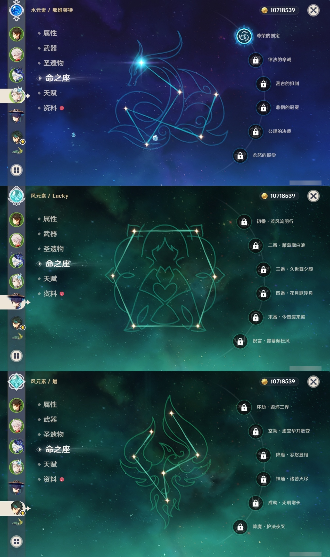The width and height of the screenshot is (330, 557).
Task: Select the 四番·花月歌浮舟 constellation label
Action: 294,293
